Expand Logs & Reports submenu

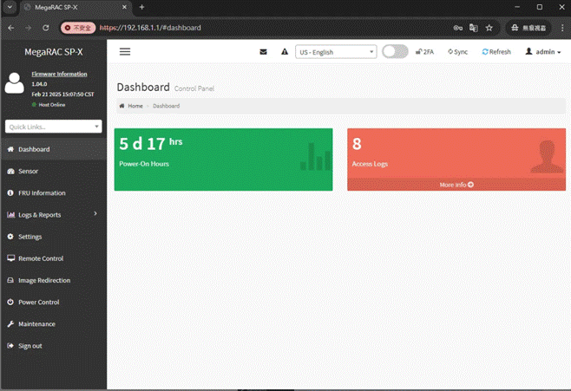[x=52, y=215]
